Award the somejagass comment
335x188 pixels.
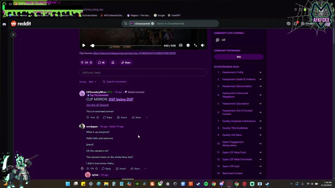pyautogui.click(x=121, y=169)
